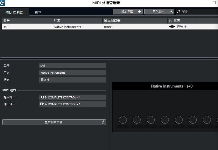Switch to the 脚本 tab

pyautogui.click(x=38, y=12)
